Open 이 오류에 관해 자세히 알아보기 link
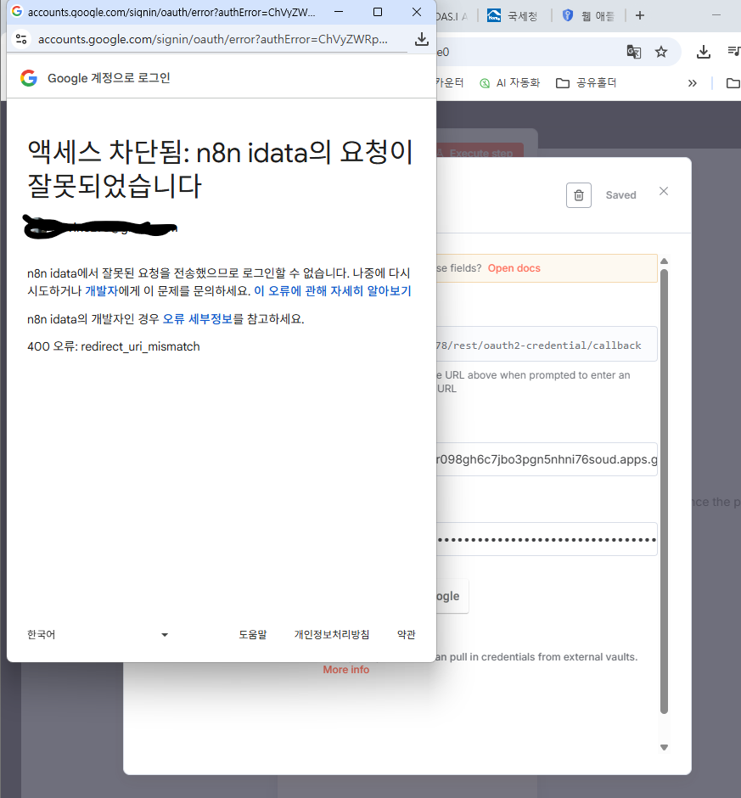Screen dimensions: 741x798 (x=333, y=291)
